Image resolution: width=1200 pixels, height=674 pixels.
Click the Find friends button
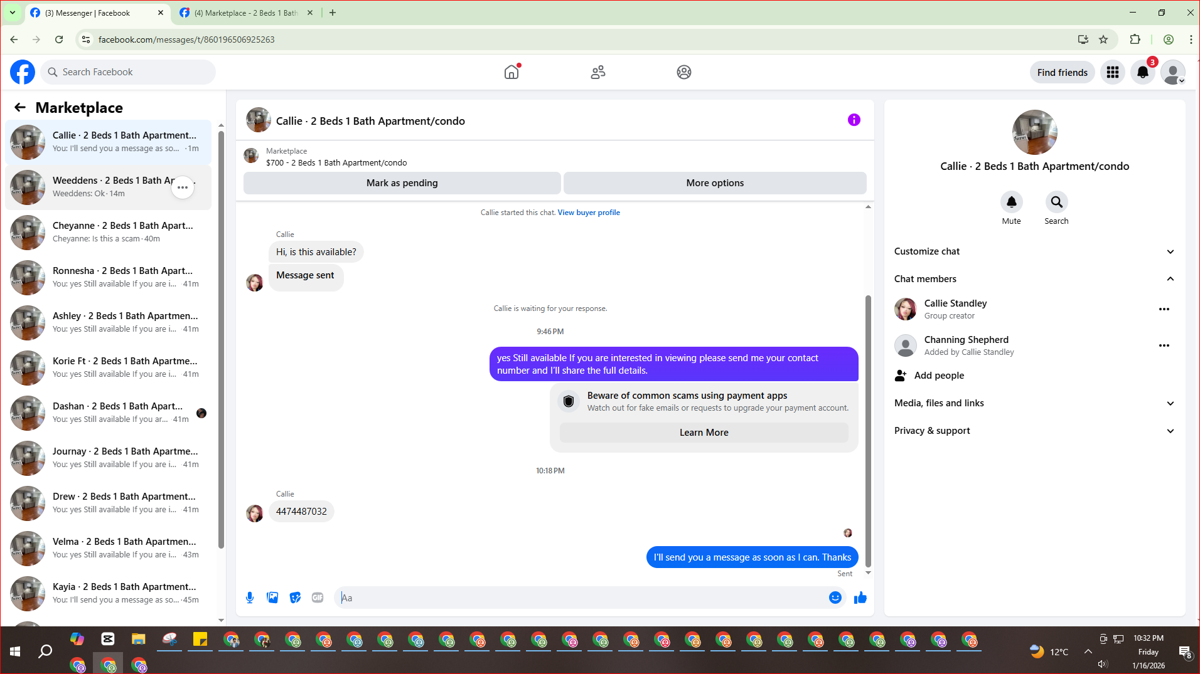click(x=1062, y=72)
